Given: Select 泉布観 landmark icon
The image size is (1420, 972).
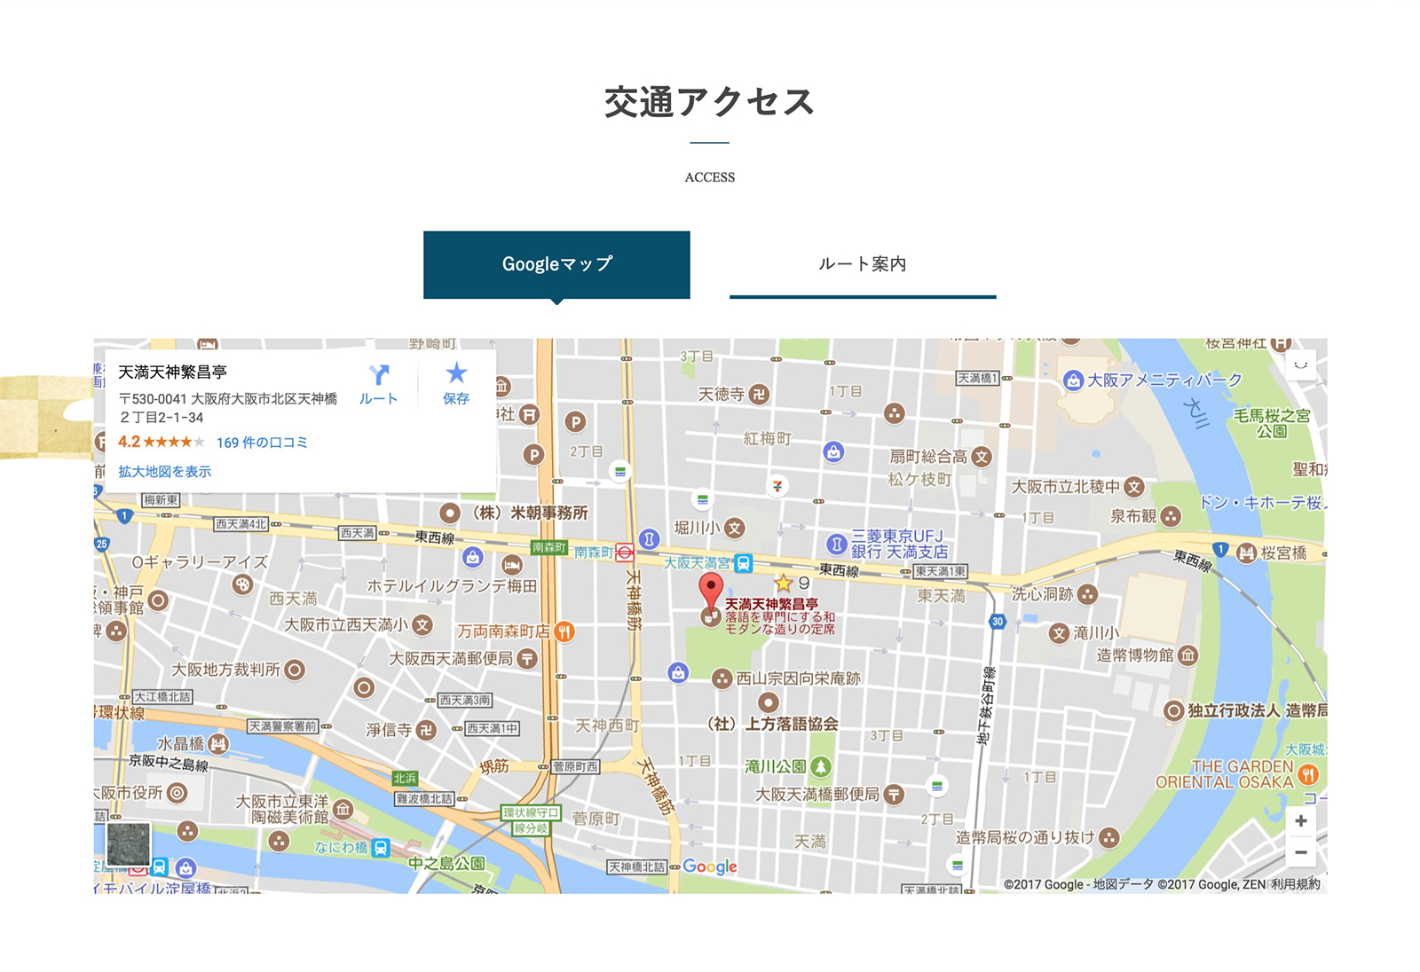Looking at the screenshot, I should point(1171,516).
